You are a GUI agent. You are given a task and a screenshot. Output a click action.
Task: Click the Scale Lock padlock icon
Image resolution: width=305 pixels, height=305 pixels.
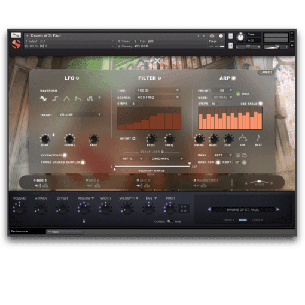163,152
